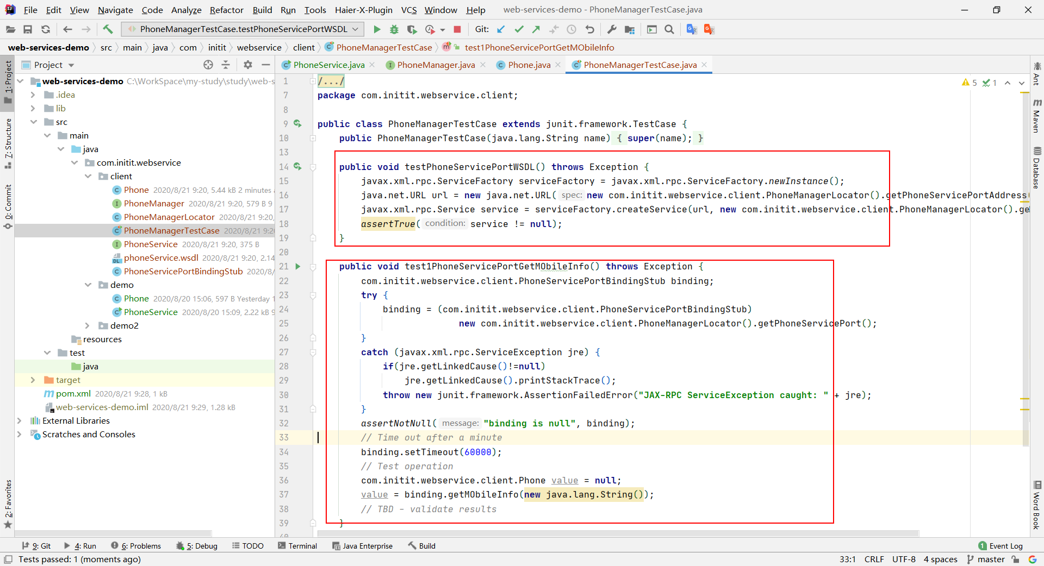Open Search Everywhere magnifier icon

pyautogui.click(x=669, y=29)
